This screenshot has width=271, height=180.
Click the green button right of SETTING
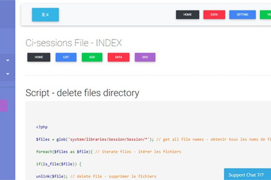(x=265, y=15)
